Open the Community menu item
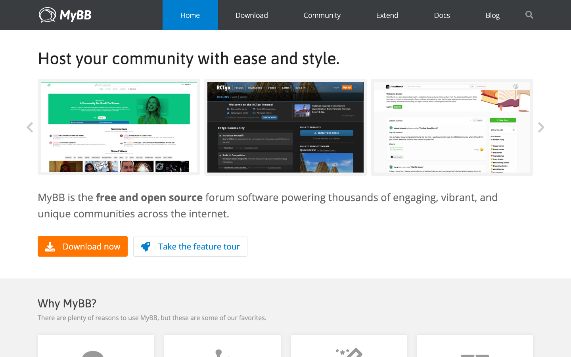This screenshot has width=571, height=357. point(322,15)
